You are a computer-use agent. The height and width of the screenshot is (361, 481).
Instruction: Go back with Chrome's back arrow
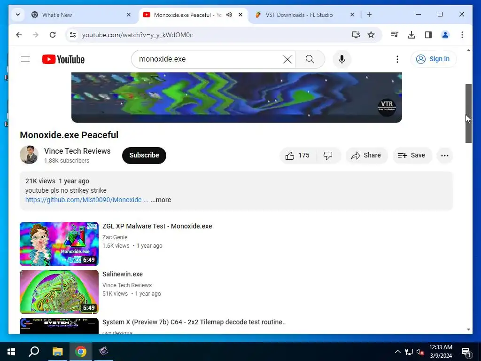click(19, 35)
